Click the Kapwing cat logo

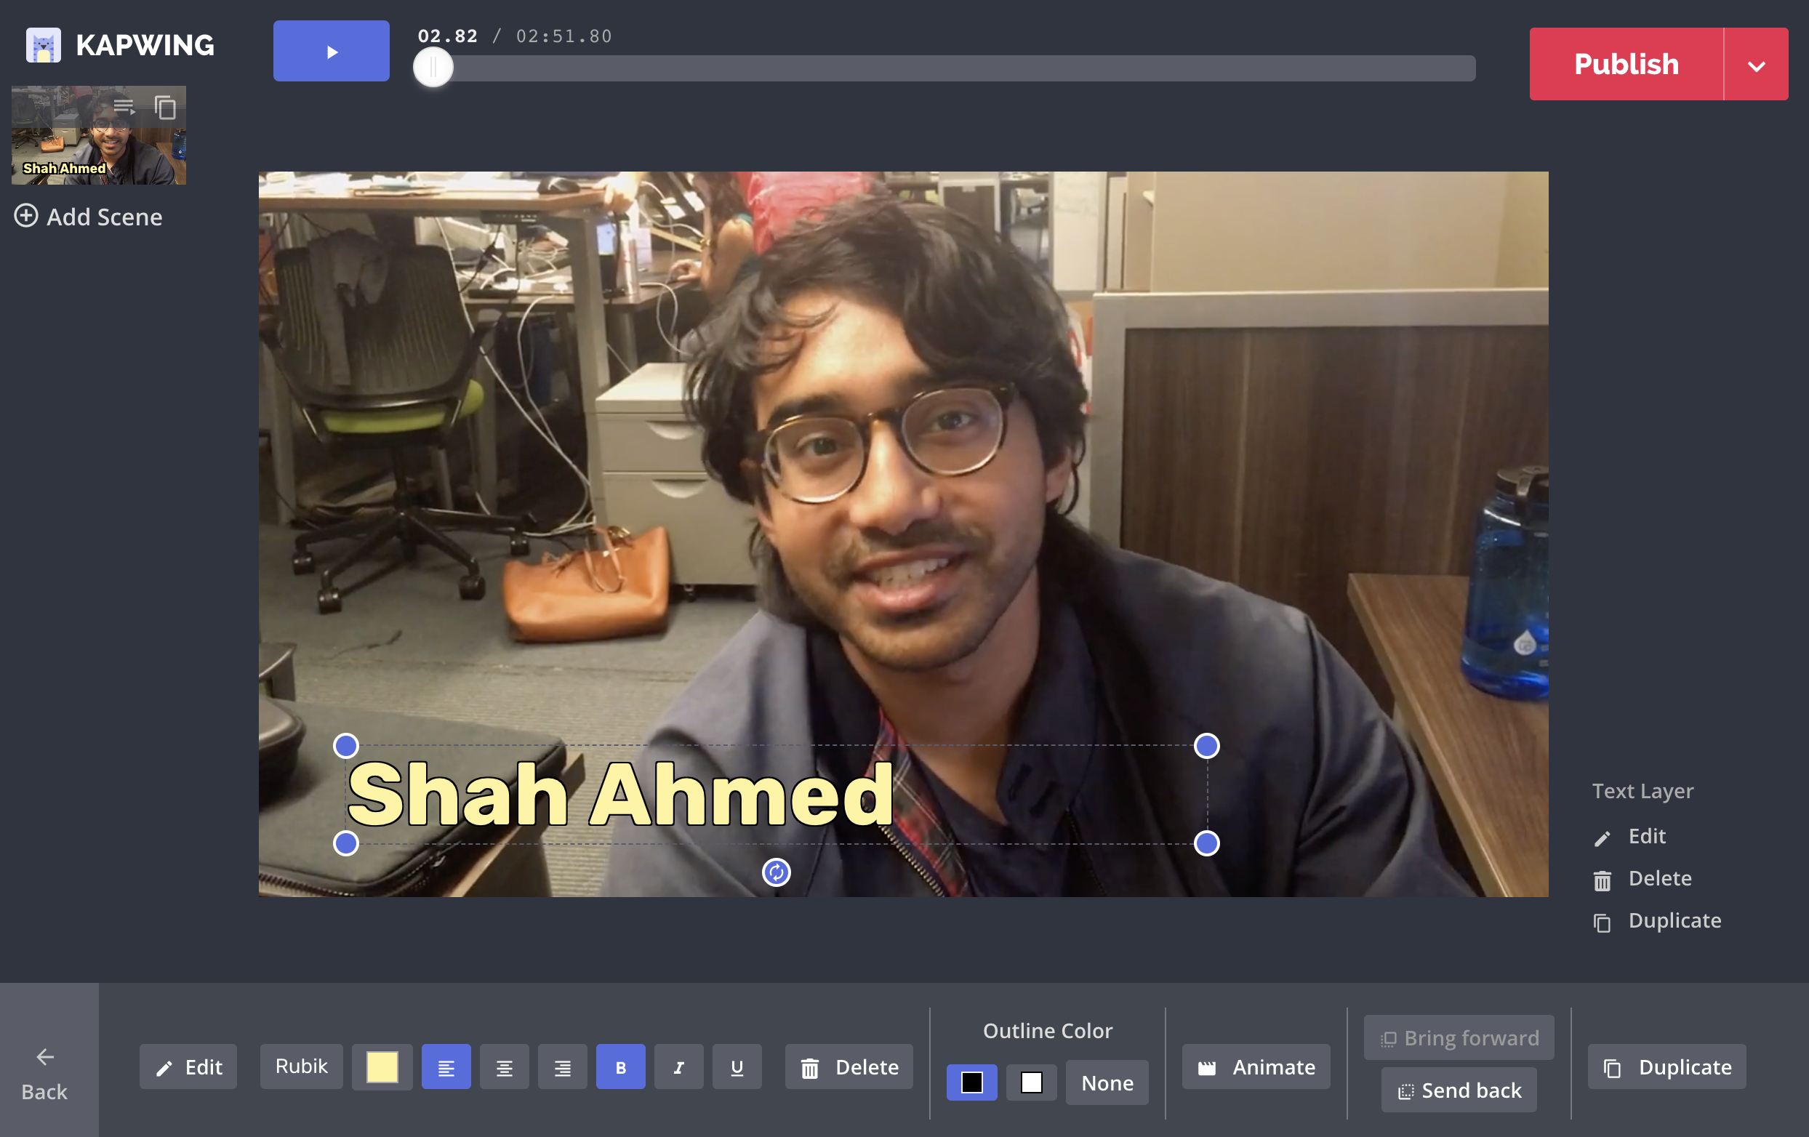pos(44,46)
